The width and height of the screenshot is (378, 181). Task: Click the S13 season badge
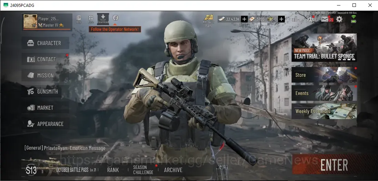pos(31,170)
